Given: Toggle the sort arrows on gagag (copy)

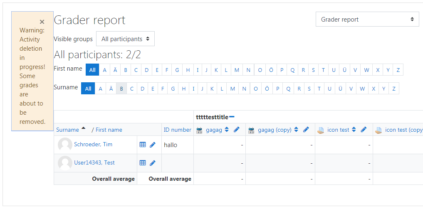Looking at the screenshot, I should [x=296, y=130].
